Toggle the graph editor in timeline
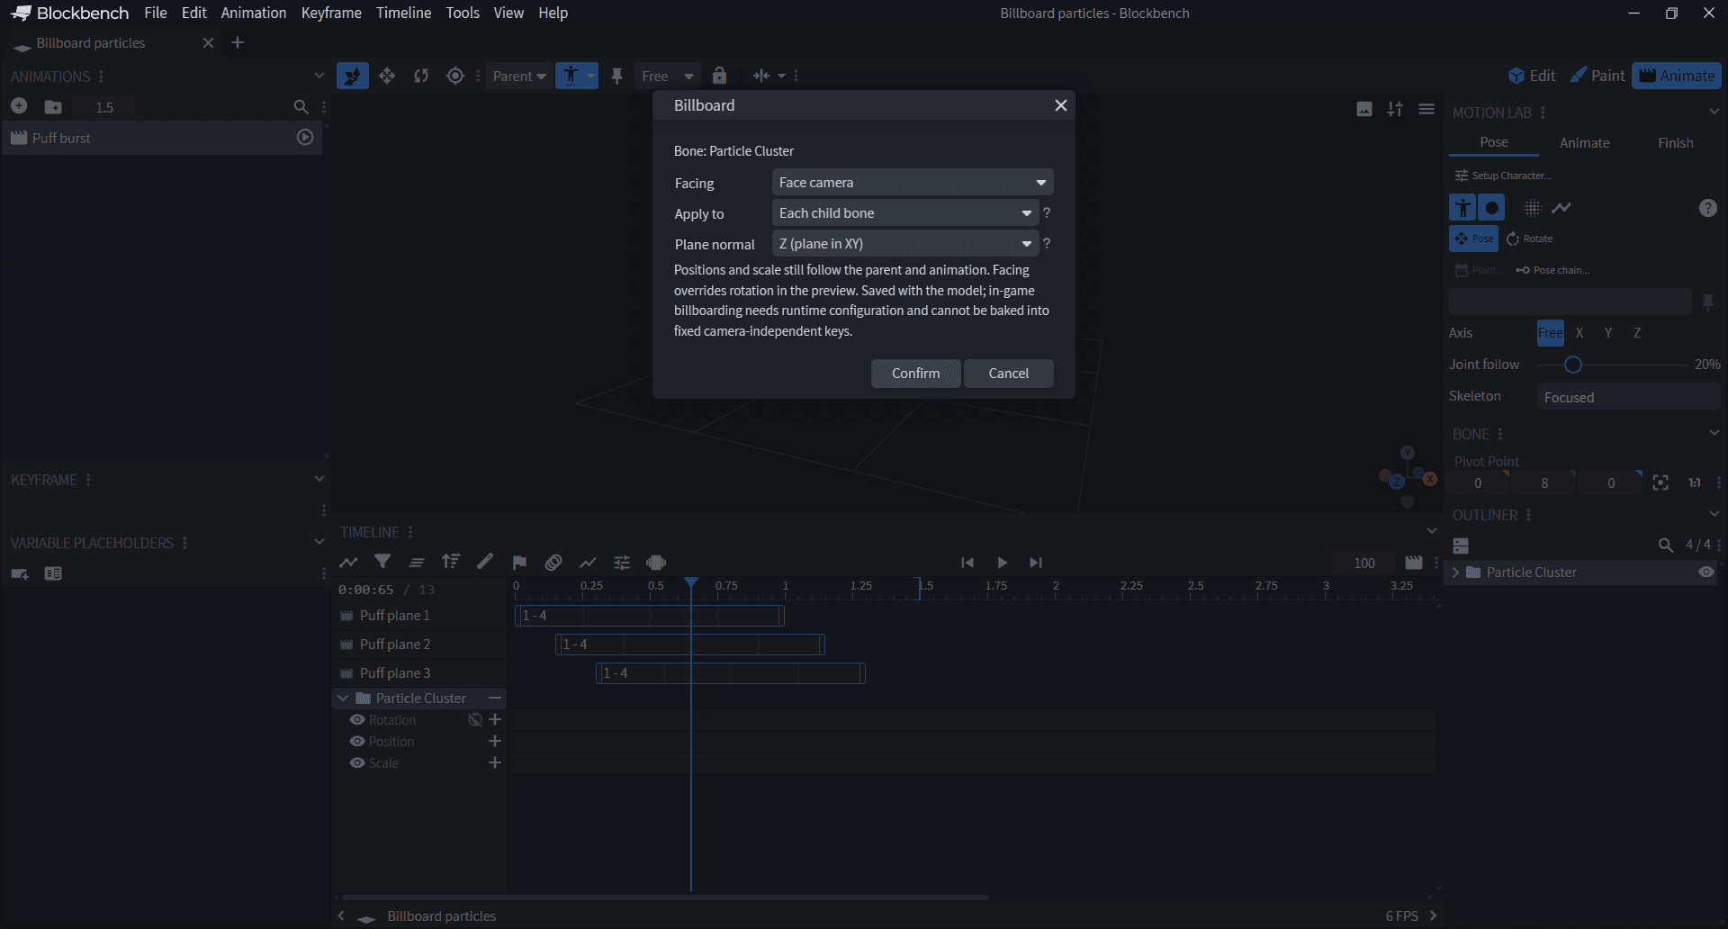 click(348, 563)
